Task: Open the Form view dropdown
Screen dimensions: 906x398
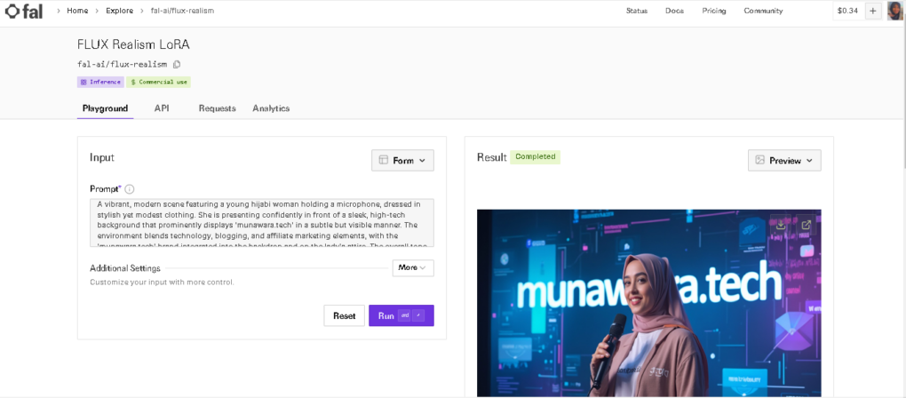Action: 402,161
